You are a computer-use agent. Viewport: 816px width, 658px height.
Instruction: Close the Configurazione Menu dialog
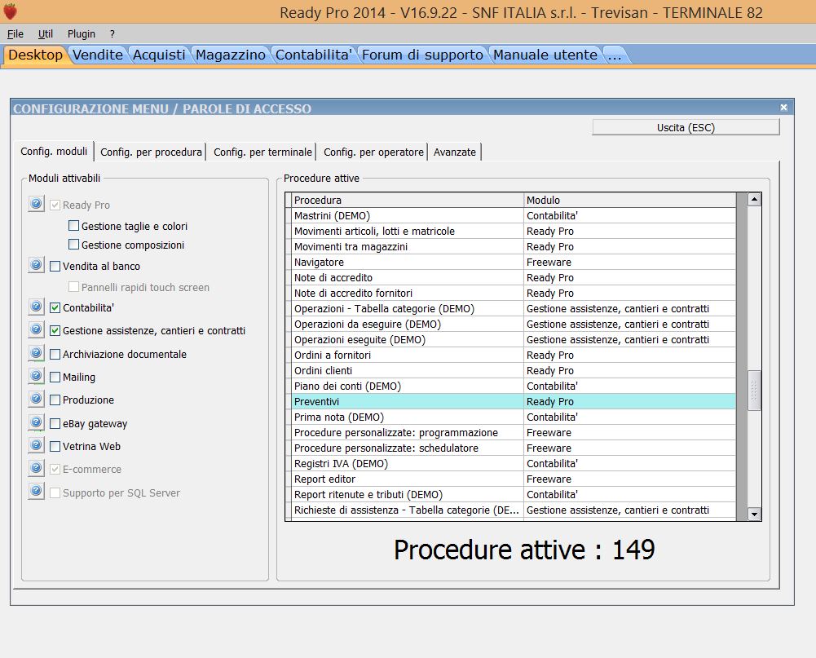tap(783, 108)
